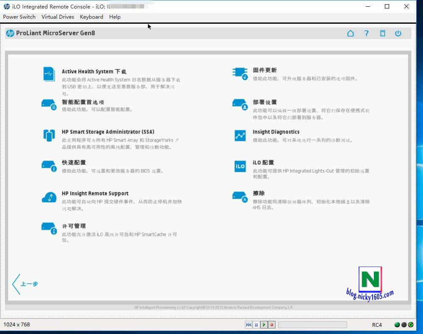423x334 pixels.
Task: Click the document log icon in header
Action: point(383,33)
